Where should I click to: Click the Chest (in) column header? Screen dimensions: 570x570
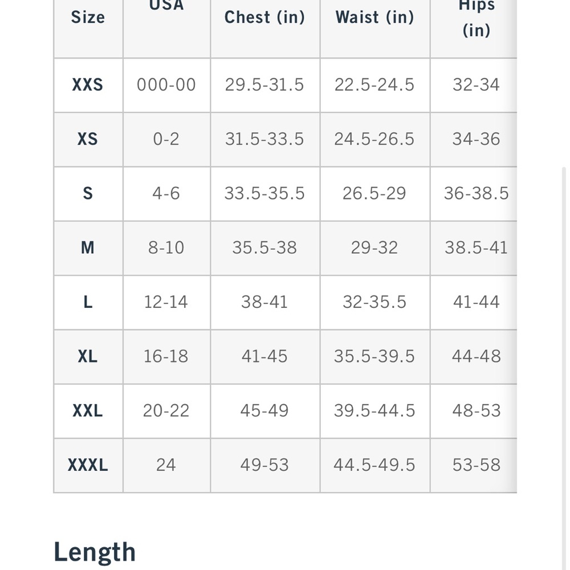(264, 17)
